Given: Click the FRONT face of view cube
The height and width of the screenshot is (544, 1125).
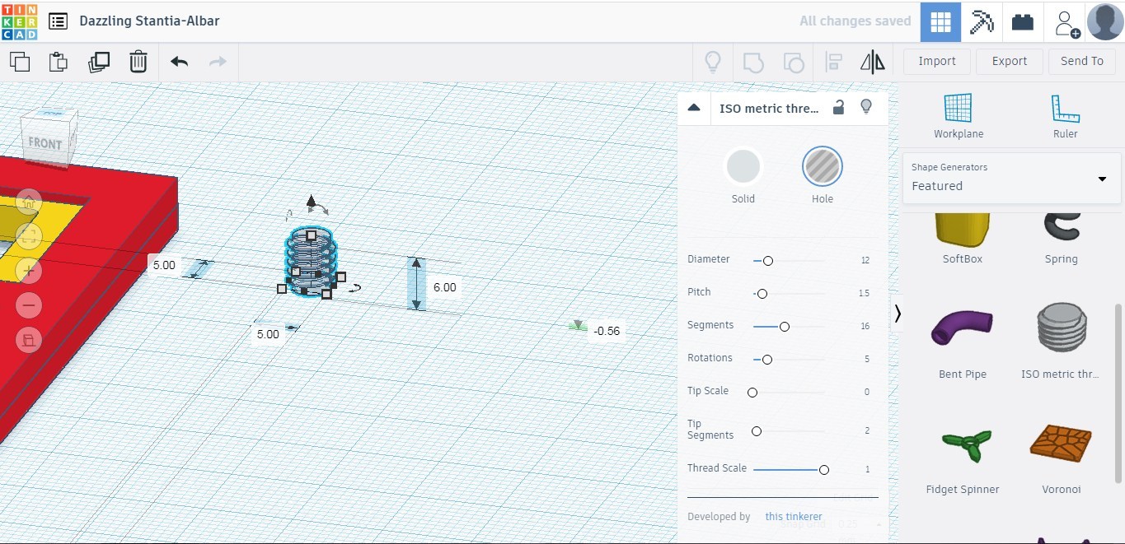Looking at the screenshot, I should [45, 143].
